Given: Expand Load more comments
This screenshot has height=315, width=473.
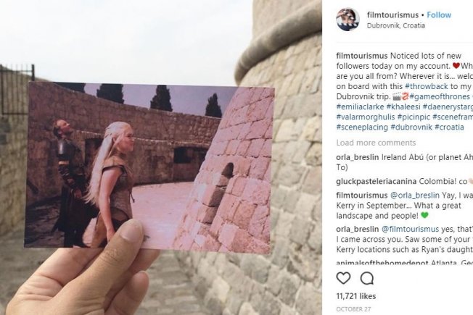Looking at the screenshot, I should (x=376, y=143).
